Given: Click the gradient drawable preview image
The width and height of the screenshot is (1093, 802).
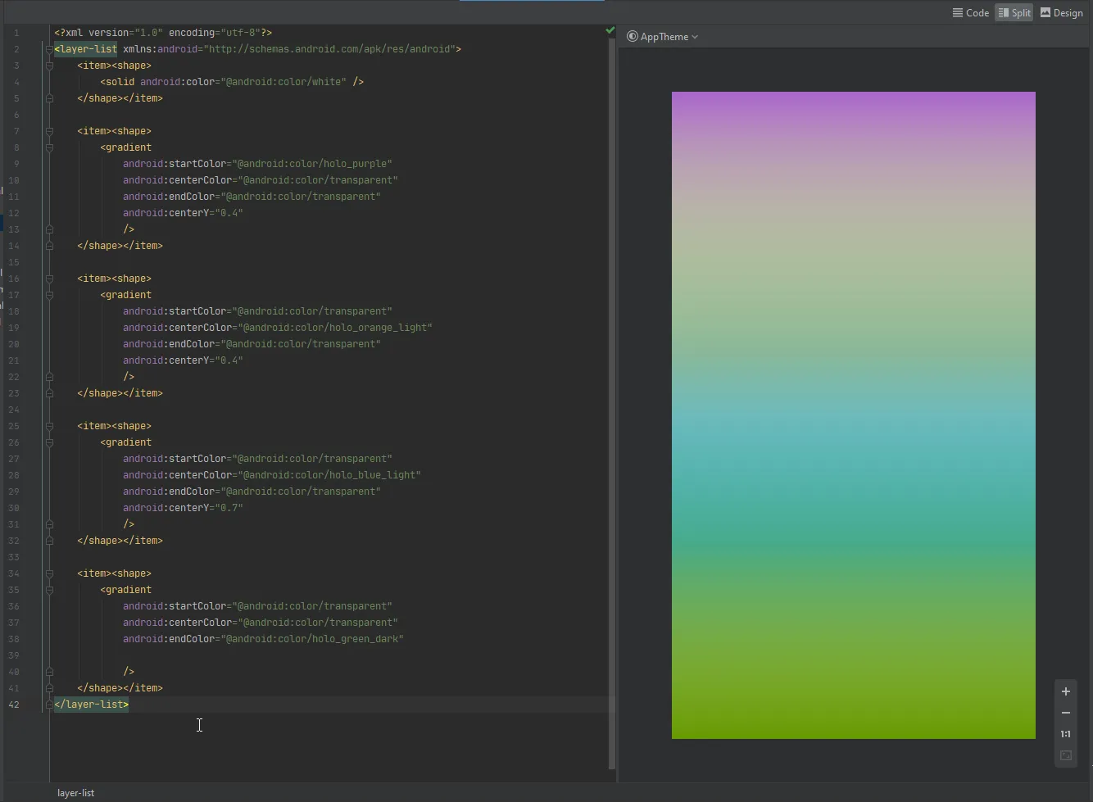Looking at the screenshot, I should pyautogui.click(x=853, y=415).
